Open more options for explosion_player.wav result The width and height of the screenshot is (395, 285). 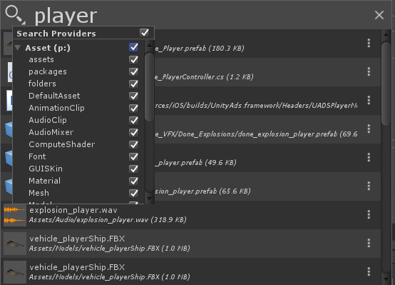(x=369, y=214)
